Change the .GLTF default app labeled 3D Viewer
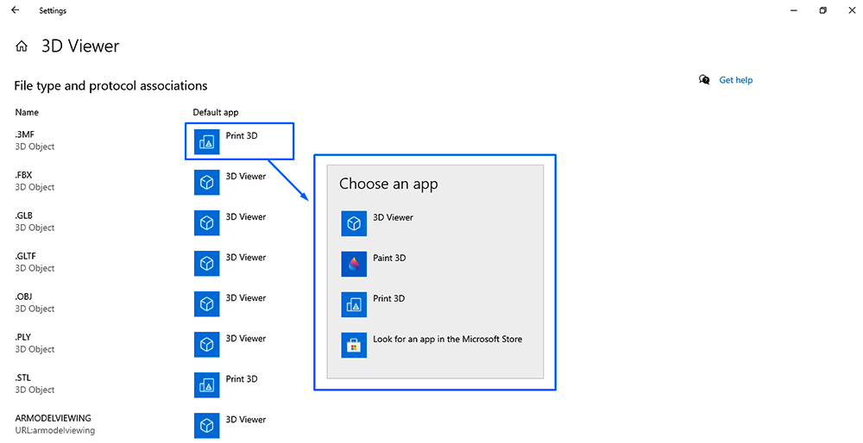The height and width of the screenshot is (443, 863). (245, 257)
